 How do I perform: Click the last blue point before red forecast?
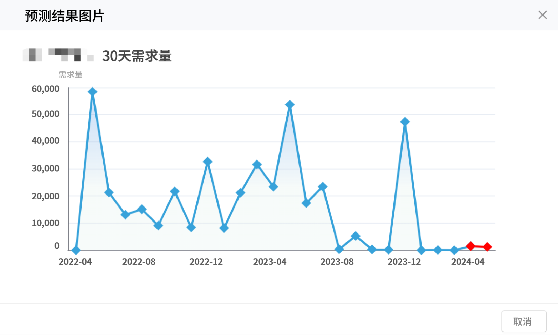click(454, 250)
